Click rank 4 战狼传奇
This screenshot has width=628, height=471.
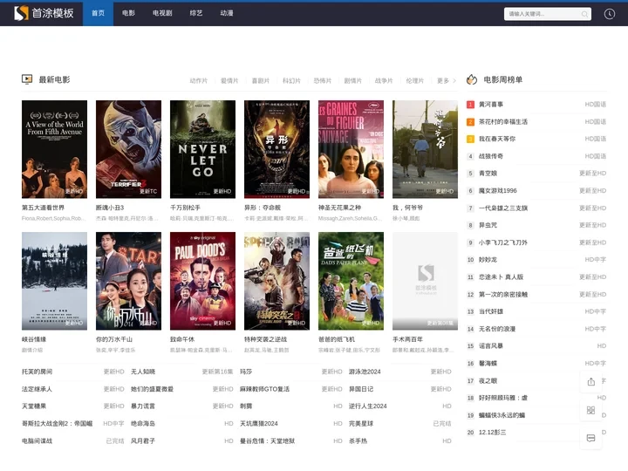491,156
